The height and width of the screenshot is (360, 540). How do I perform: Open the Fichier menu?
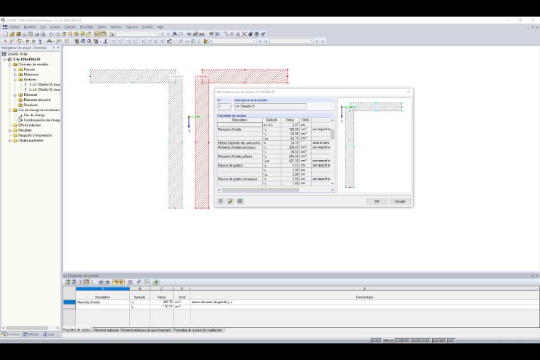pyautogui.click(x=15, y=27)
